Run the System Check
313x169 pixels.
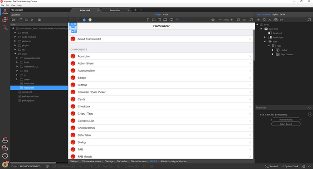pyautogui.click(x=290, y=166)
